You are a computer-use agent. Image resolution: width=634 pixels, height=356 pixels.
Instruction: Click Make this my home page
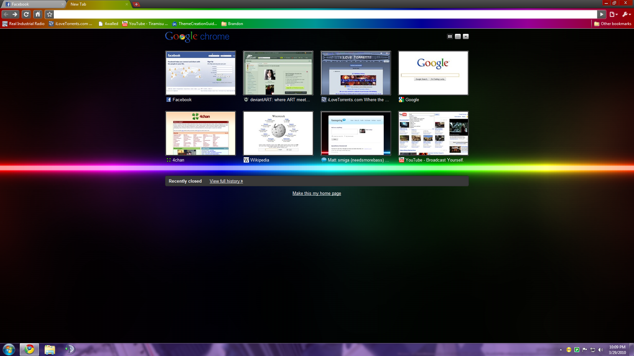(x=317, y=193)
